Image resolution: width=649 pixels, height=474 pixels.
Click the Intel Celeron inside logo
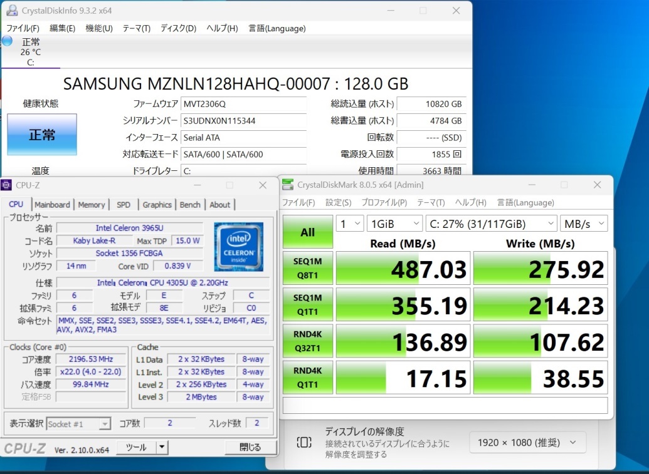238,247
